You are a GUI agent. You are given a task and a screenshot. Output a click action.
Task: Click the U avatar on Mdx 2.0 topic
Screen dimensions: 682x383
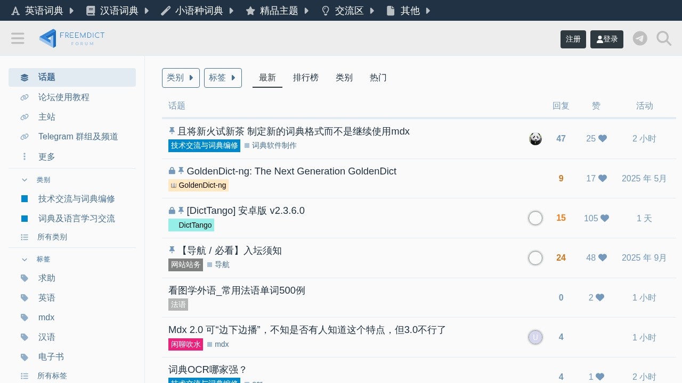535,337
